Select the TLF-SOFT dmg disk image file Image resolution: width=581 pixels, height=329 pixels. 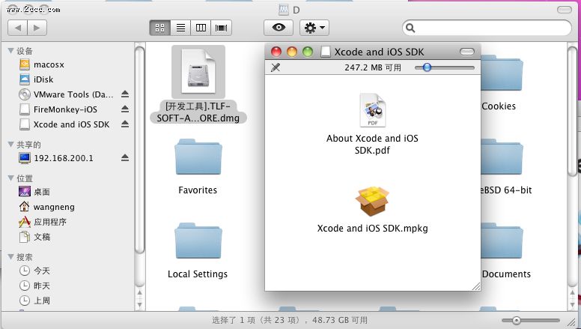(198, 85)
